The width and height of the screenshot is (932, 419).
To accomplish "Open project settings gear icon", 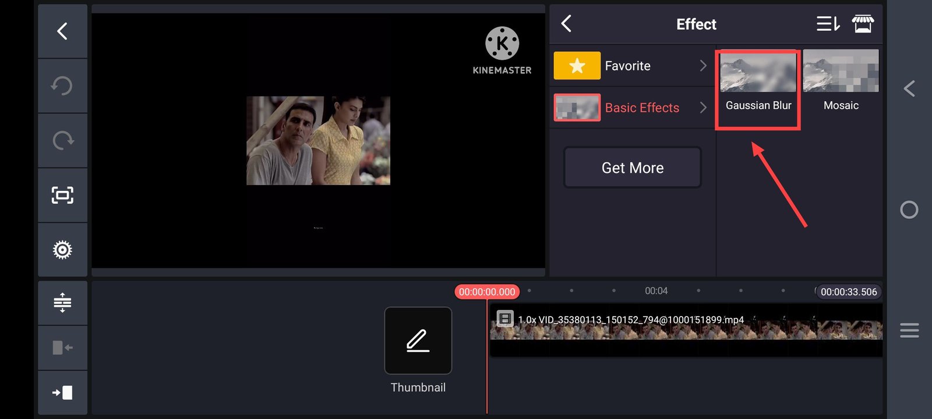I will coord(62,250).
